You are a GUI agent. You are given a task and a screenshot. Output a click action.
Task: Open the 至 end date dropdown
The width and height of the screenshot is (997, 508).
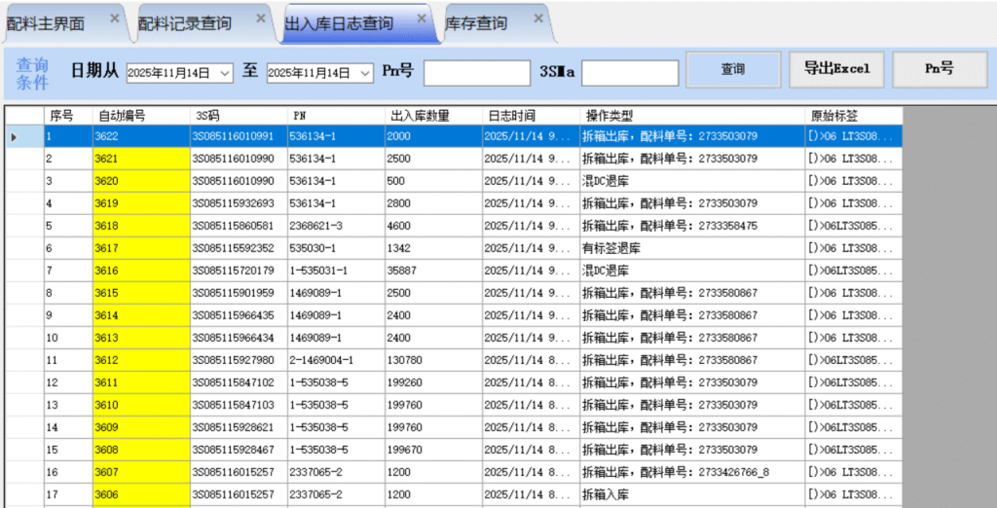click(366, 73)
